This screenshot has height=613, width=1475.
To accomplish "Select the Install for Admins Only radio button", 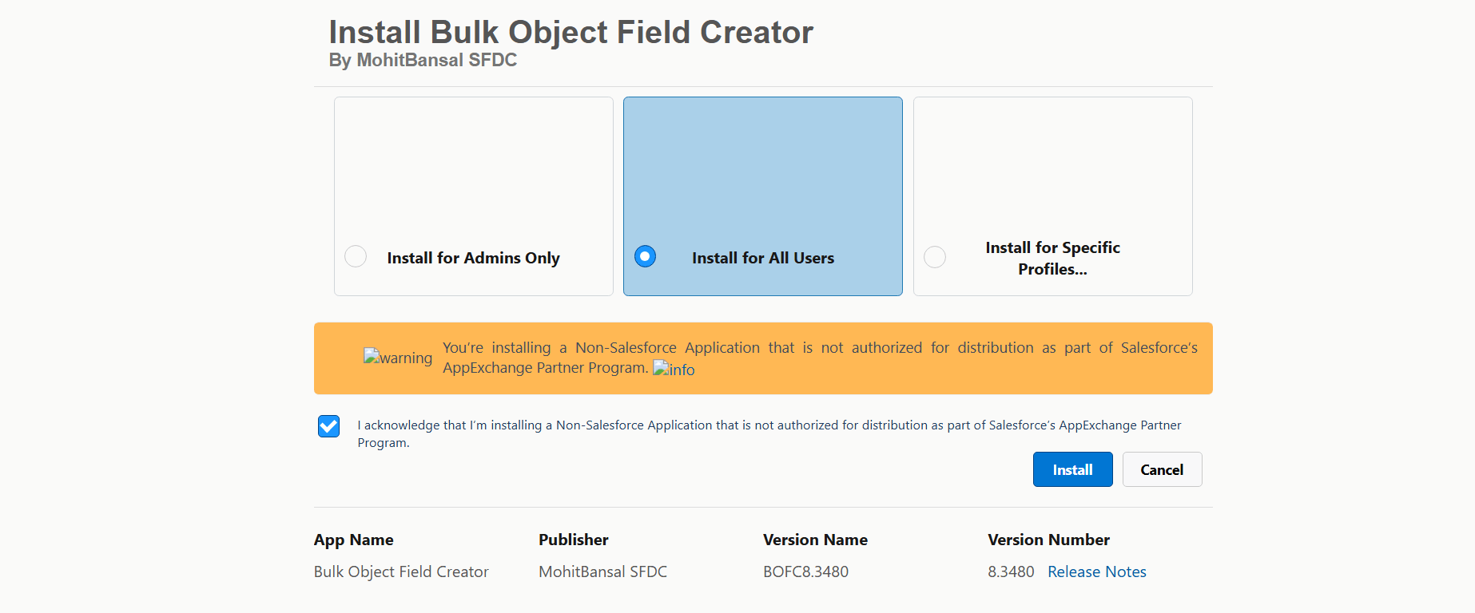I will click(x=355, y=256).
